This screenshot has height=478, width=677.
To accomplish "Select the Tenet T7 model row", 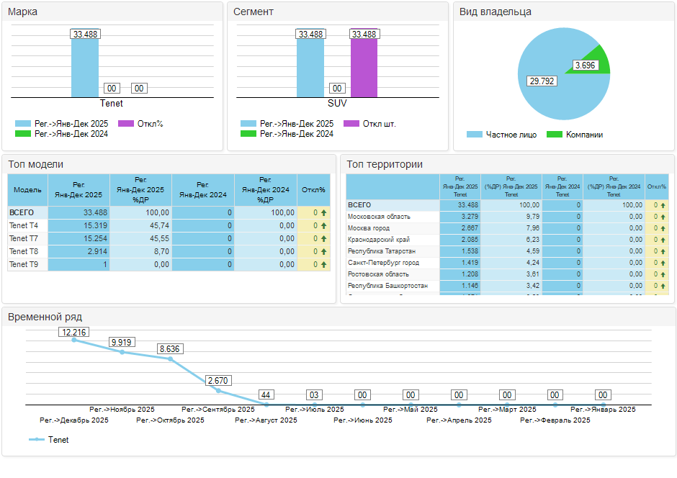I will pos(24,239).
